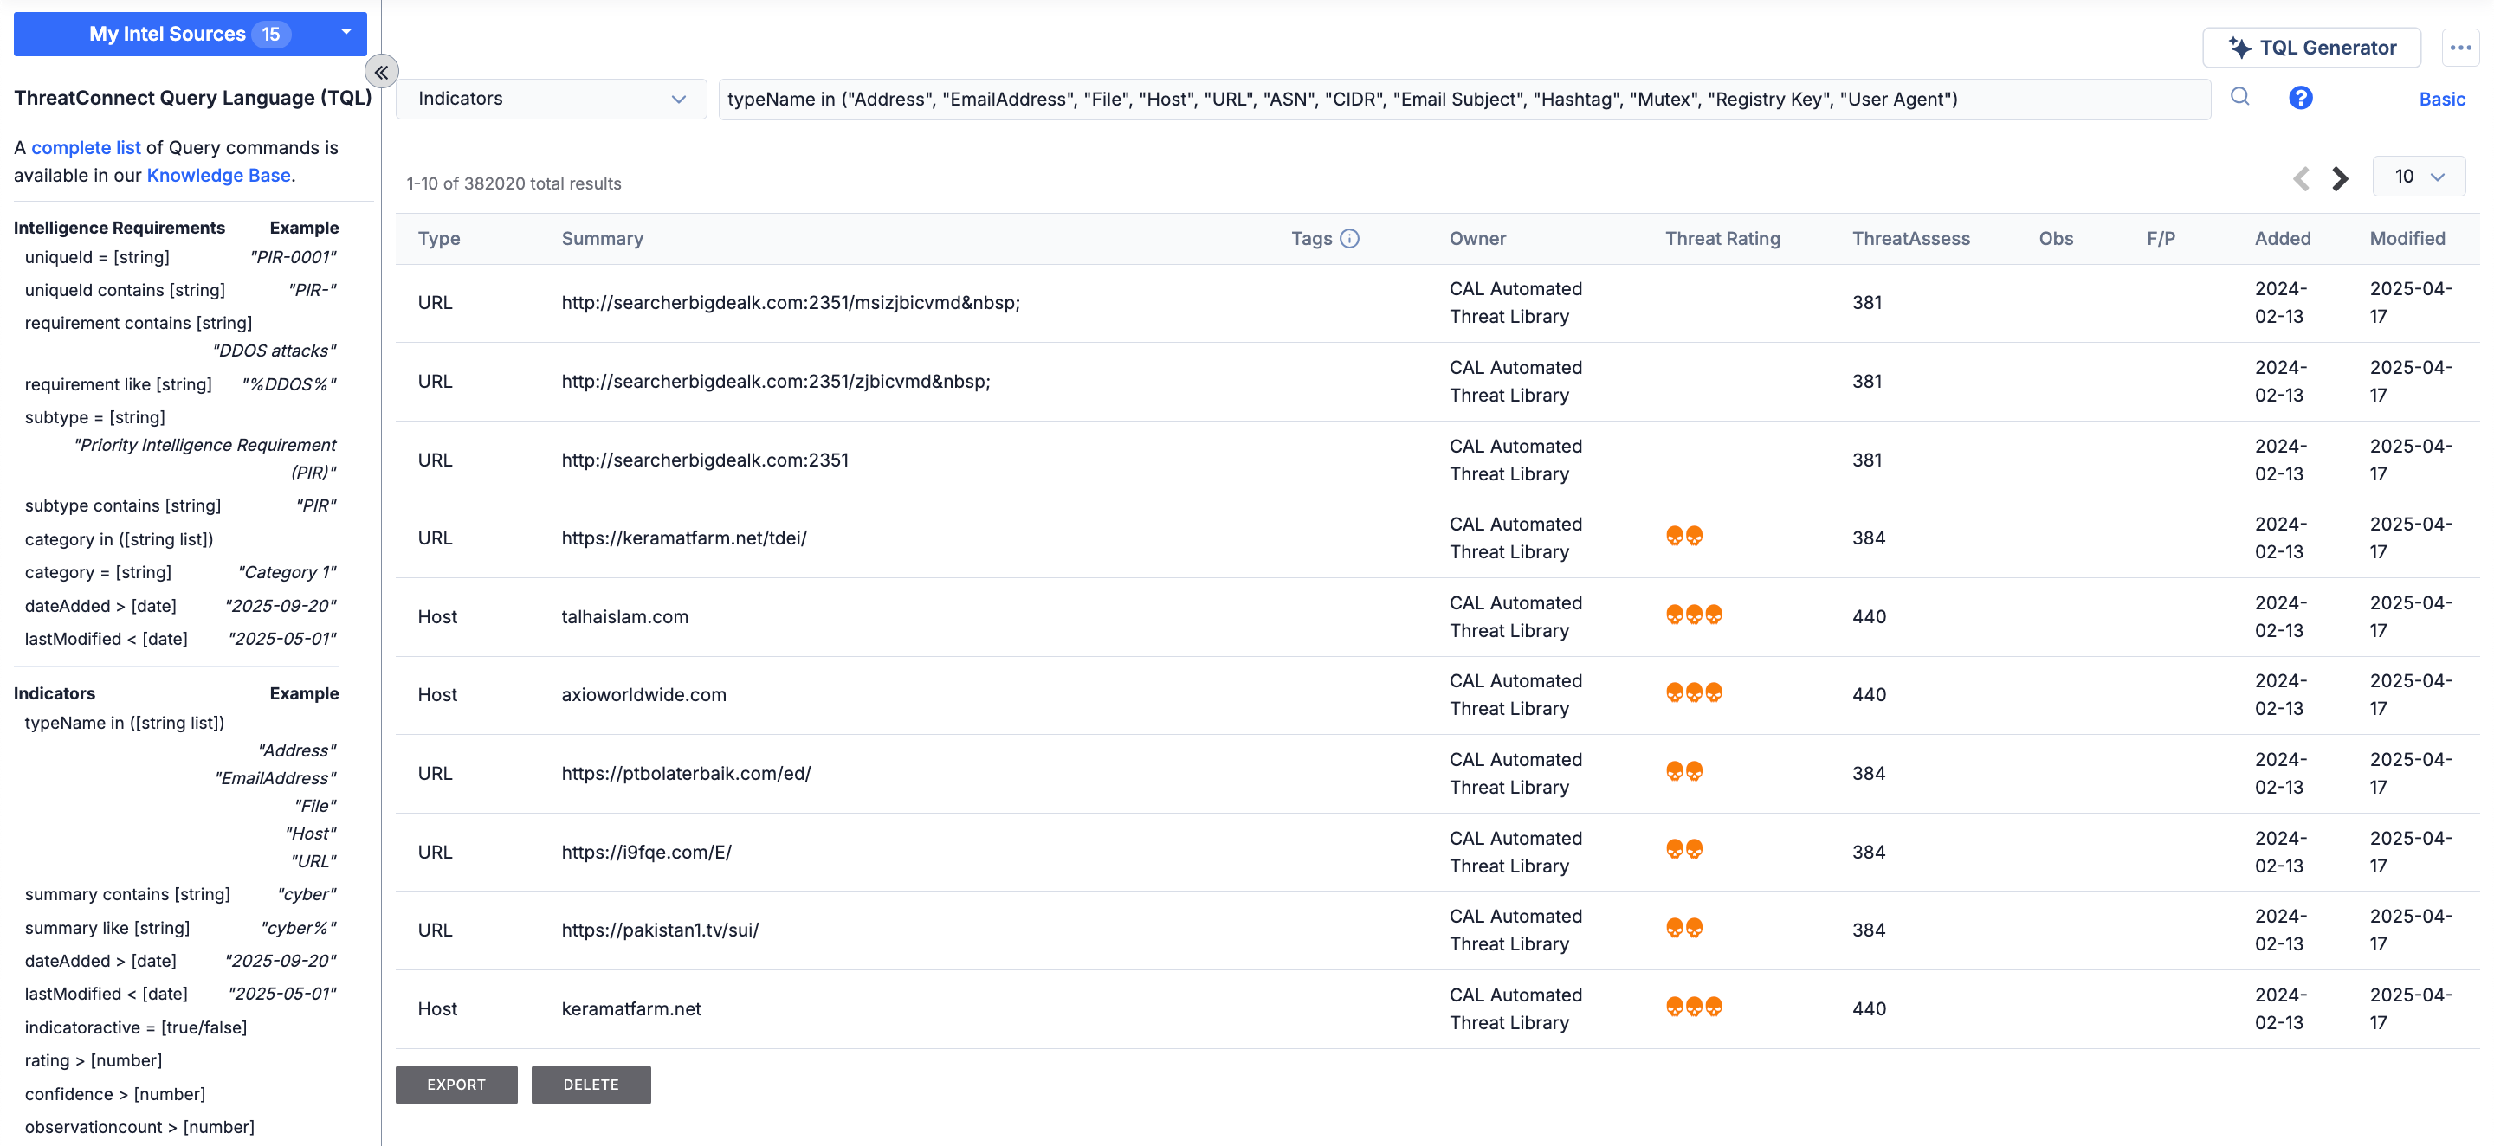Sort by ThreatAssess column header

(x=1910, y=239)
